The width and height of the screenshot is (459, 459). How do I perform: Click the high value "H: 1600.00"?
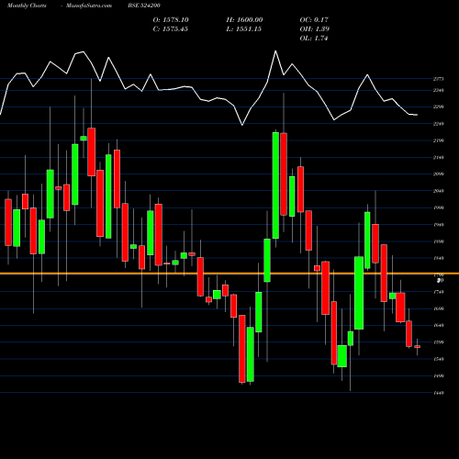[244, 20]
